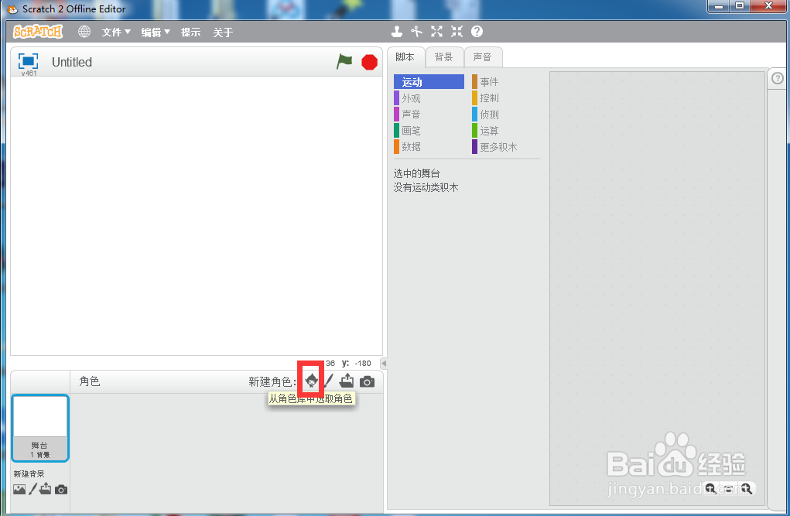The height and width of the screenshot is (516, 790).
Task: Select the 外观 block category
Action: 429,98
